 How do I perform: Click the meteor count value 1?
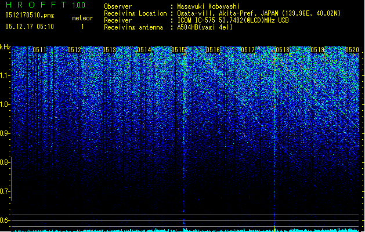pyautogui.click(x=82, y=27)
